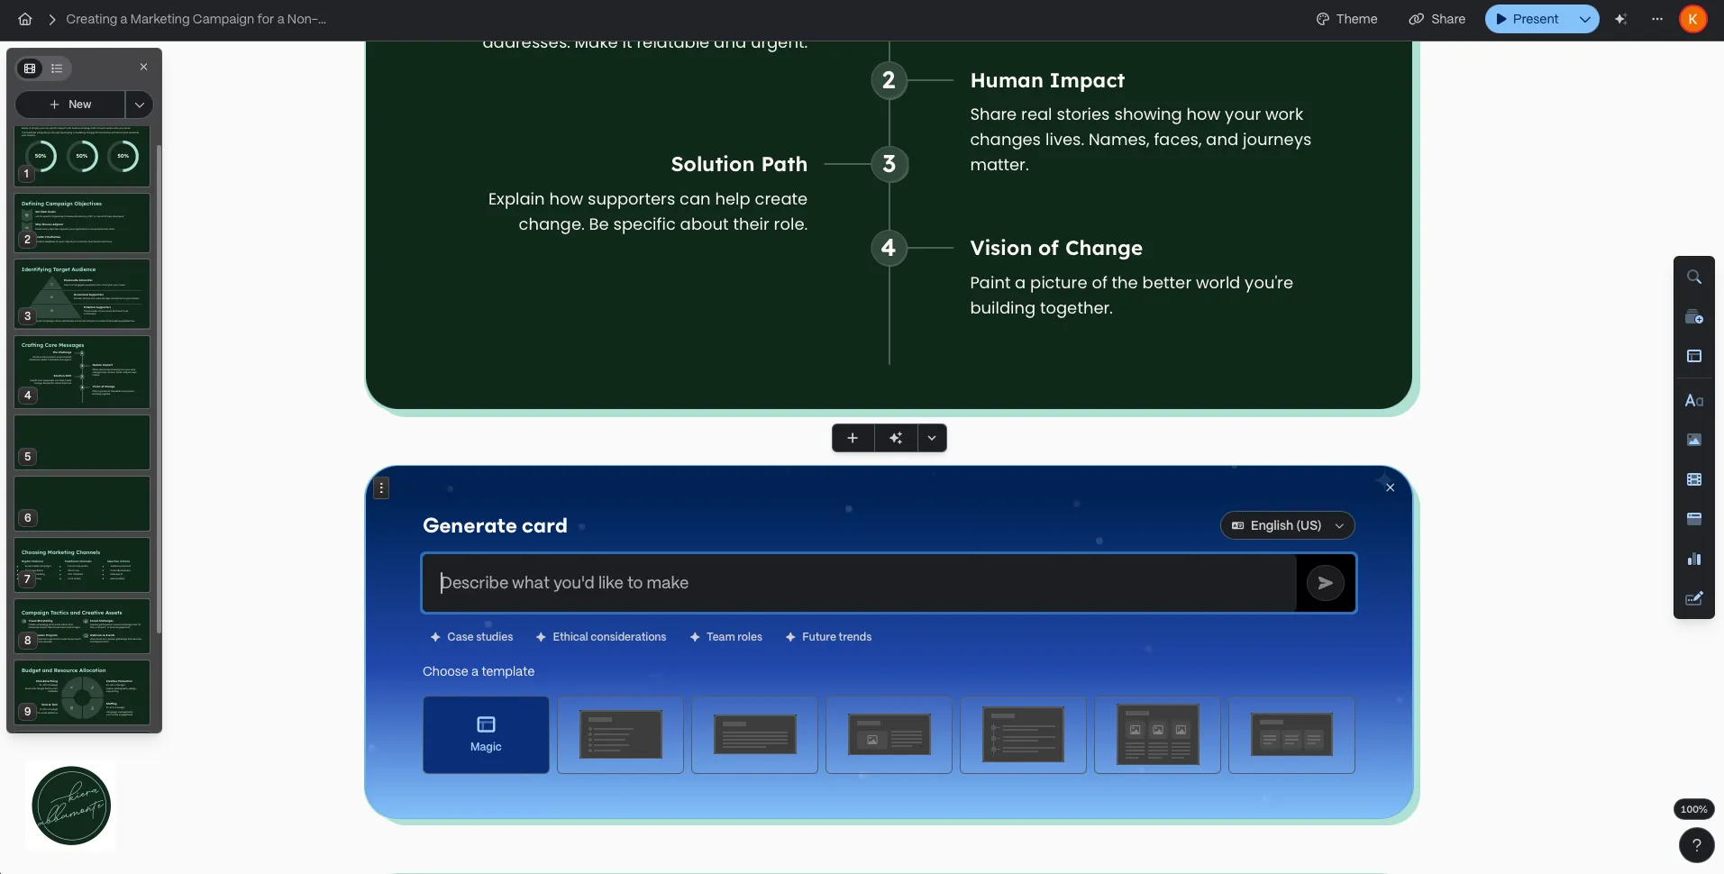
Task: Select the Magic template
Action: click(x=486, y=734)
